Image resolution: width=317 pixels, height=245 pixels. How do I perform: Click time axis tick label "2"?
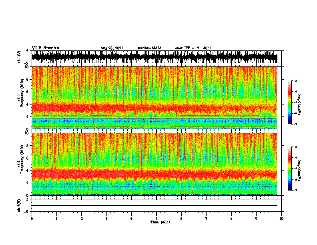(x=82, y=219)
